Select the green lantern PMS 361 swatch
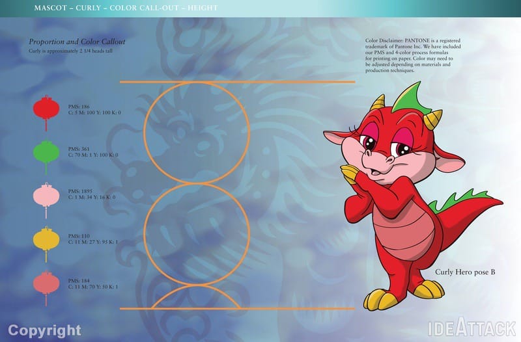This screenshot has width=521, height=342. pyautogui.click(x=46, y=152)
